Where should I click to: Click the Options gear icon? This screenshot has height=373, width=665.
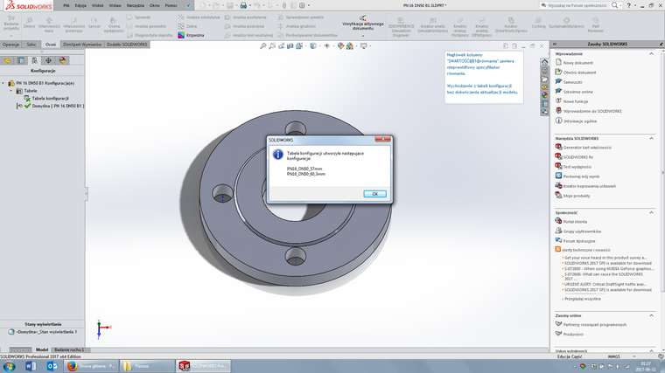(x=302, y=5)
